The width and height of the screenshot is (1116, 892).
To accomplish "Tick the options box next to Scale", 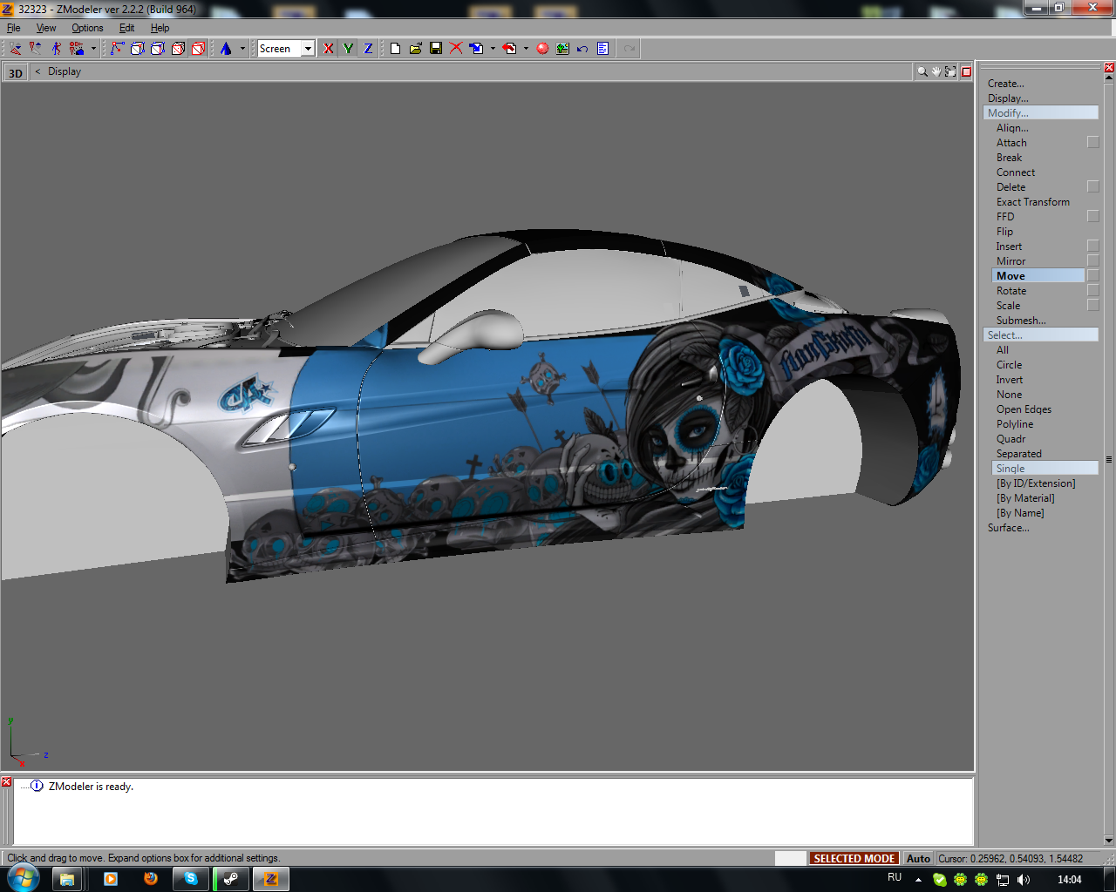I will (1093, 305).
